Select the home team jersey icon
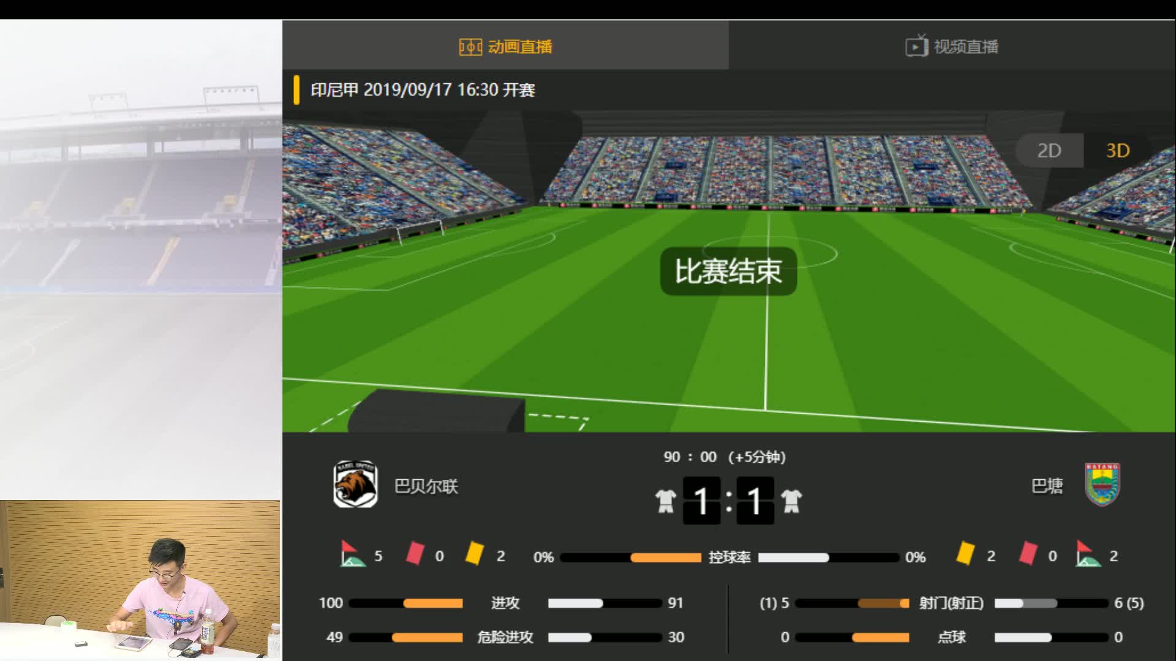This screenshot has height=661, width=1176. coord(665,501)
